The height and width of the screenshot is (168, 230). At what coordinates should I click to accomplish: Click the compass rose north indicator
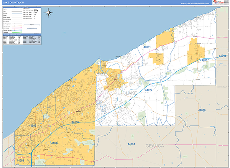(48, 12)
